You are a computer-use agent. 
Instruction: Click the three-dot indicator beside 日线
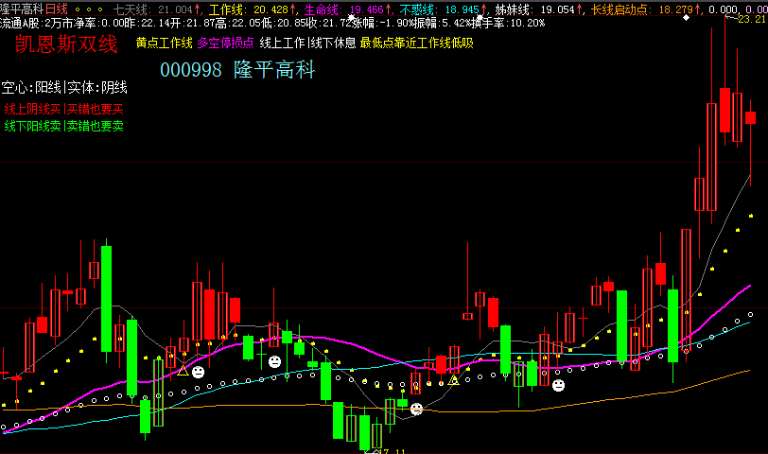click(x=95, y=9)
